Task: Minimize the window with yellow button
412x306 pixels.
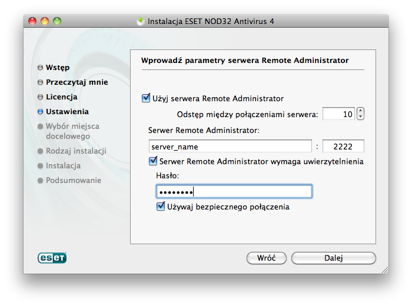Action: pyautogui.click(x=45, y=21)
